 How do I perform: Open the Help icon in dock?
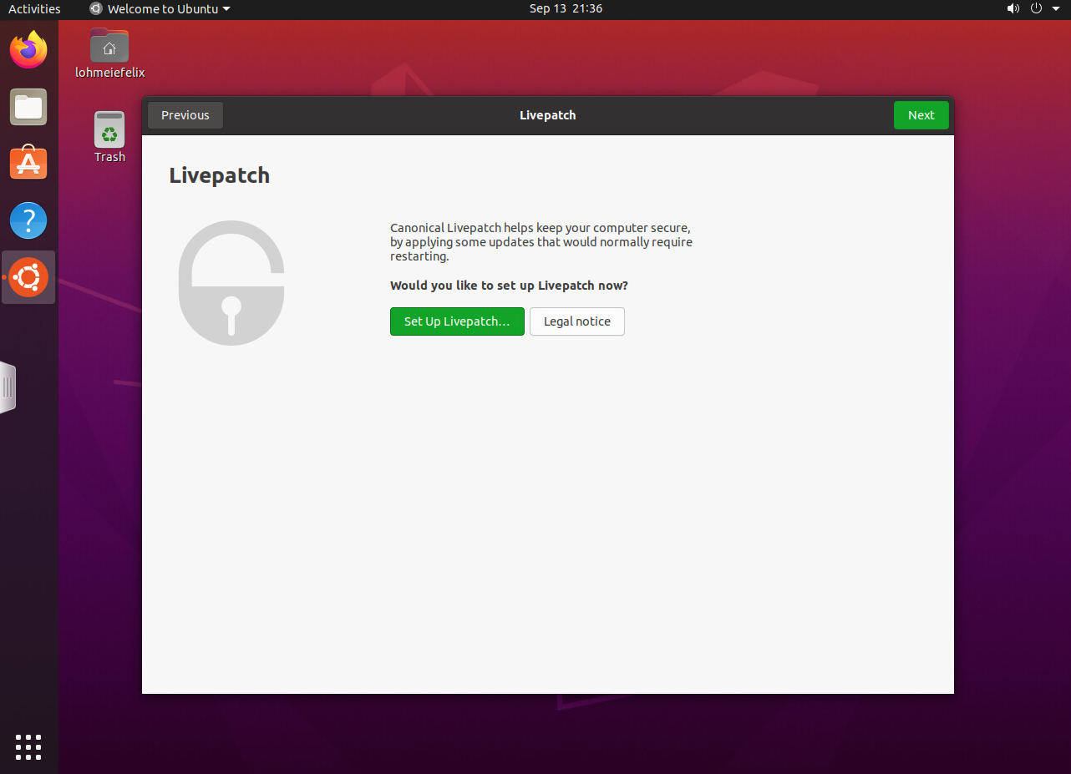(28, 220)
